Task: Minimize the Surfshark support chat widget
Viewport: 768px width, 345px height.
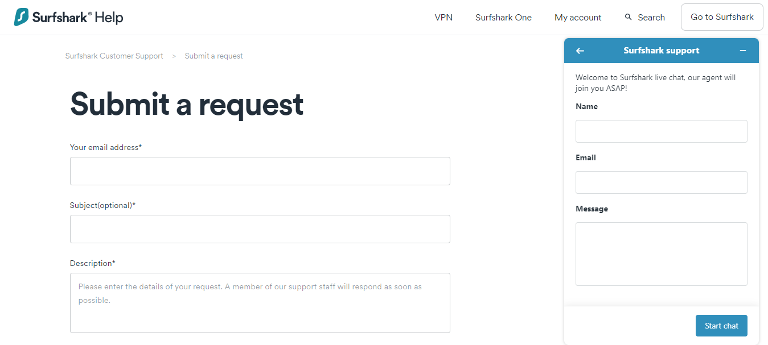Action: [743, 51]
